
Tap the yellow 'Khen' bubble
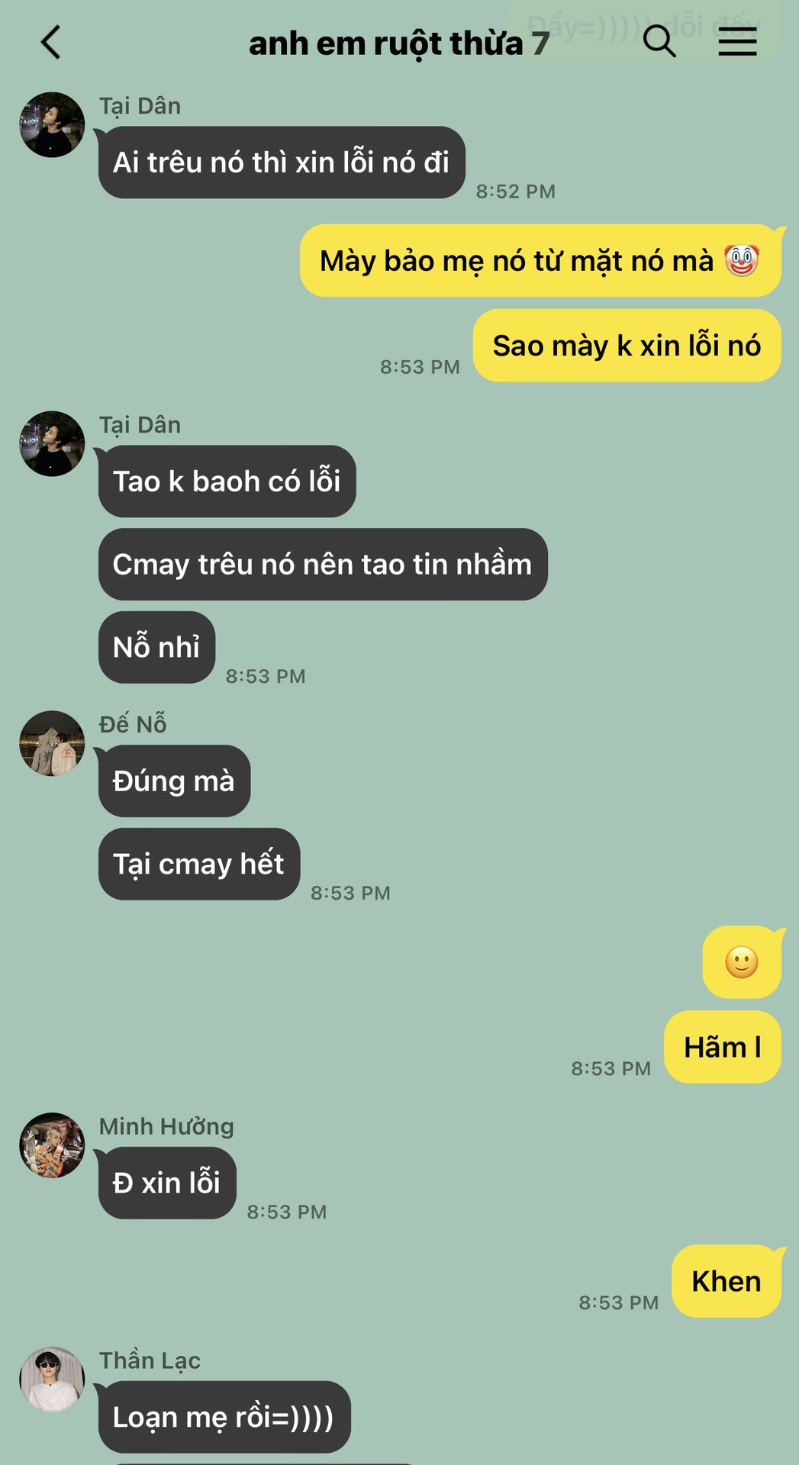point(727,1281)
